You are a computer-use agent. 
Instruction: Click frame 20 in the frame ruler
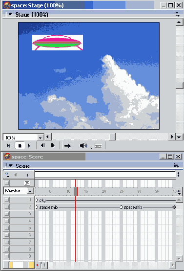pyautogui.click(x=104, y=191)
